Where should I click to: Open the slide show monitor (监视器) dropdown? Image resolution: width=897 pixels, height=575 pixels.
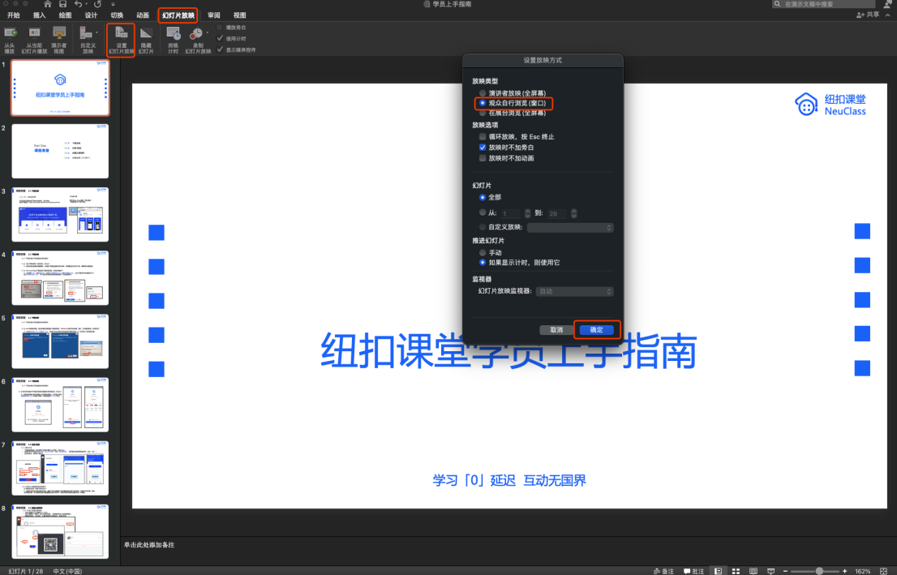[574, 292]
